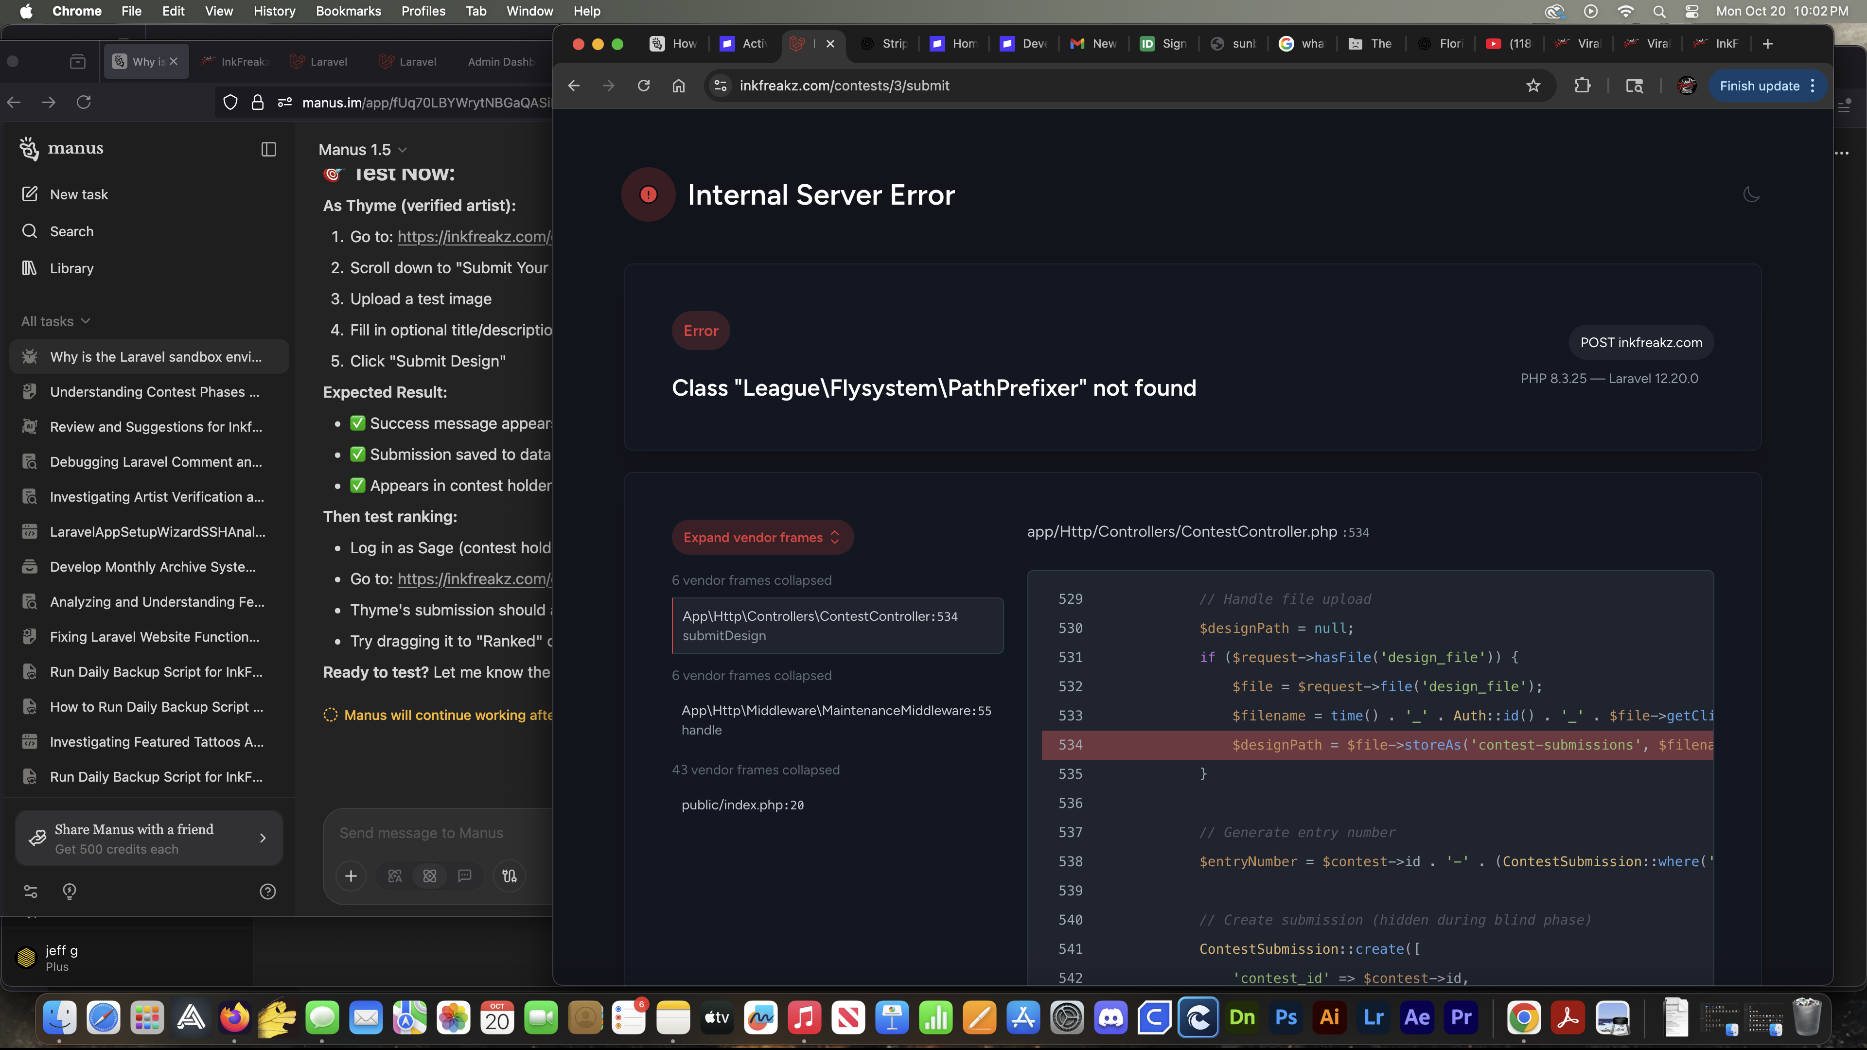
Task: Reload the inkfreakz error page
Action: (x=644, y=86)
